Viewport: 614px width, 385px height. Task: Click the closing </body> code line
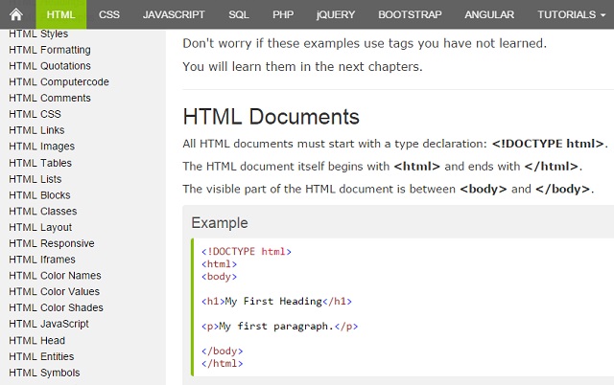[x=223, y=351]
